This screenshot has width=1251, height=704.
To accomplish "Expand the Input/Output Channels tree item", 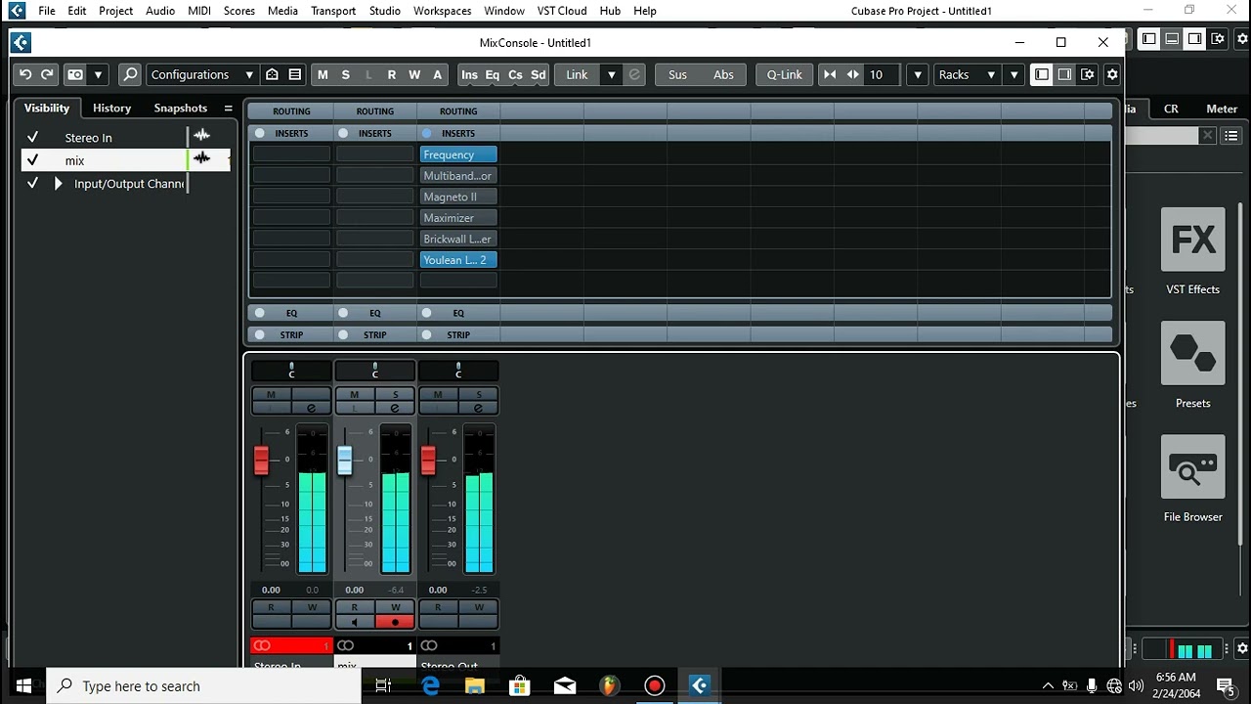I will (x=58, y=183).
